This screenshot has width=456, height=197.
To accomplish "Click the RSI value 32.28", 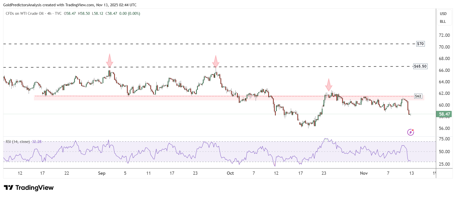I will [x=37, y=142].
